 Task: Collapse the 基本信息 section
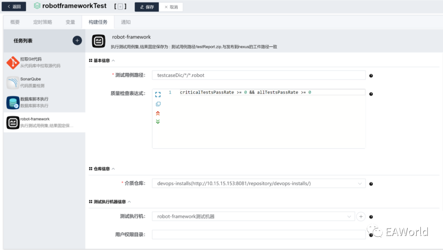click(113, 61)
